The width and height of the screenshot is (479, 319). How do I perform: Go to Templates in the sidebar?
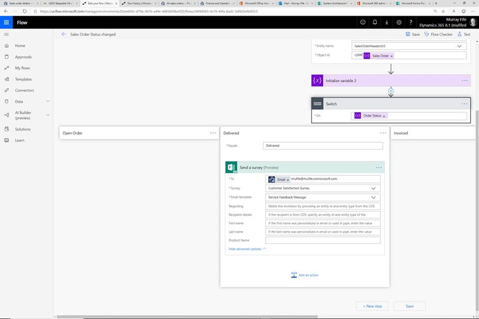tap(23, 79)
